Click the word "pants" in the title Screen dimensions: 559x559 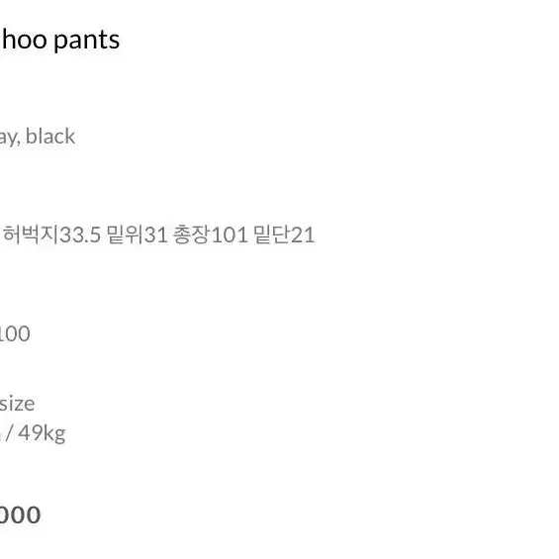point(87,42)
